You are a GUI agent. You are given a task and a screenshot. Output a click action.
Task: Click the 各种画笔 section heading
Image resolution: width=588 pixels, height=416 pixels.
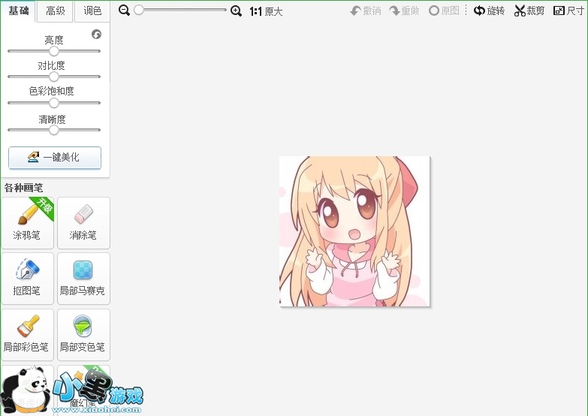tap(23, 188)
